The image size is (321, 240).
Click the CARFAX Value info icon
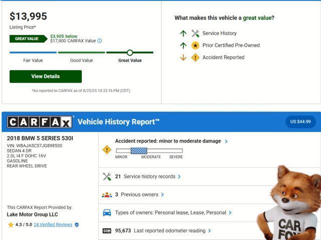99,41
